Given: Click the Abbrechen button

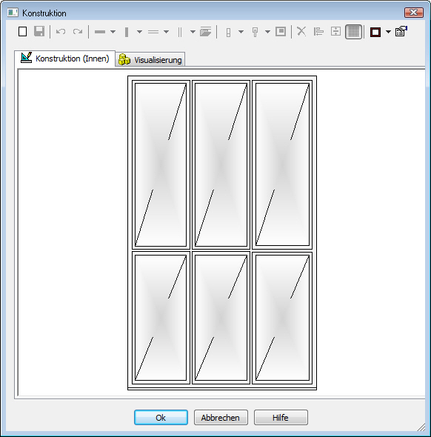Looking at the screenshot, I should click(x=221, y=418).
